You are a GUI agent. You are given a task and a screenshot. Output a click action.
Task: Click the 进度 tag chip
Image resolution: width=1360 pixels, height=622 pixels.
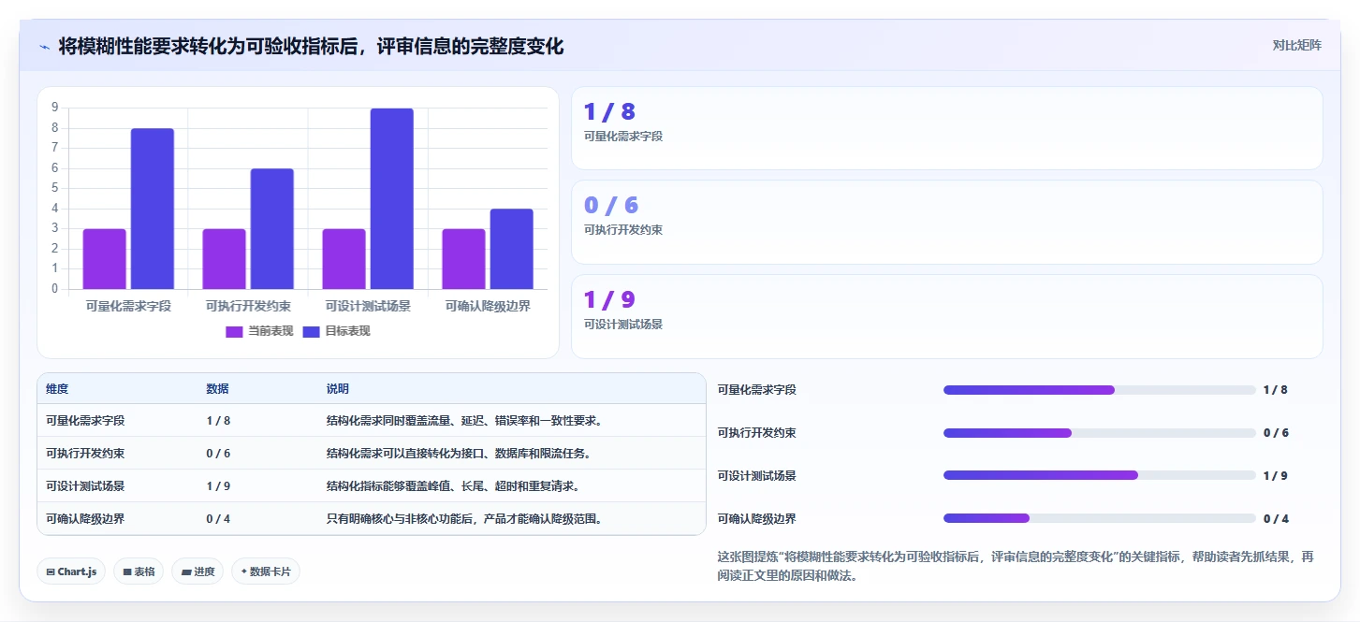coord(197,571)
